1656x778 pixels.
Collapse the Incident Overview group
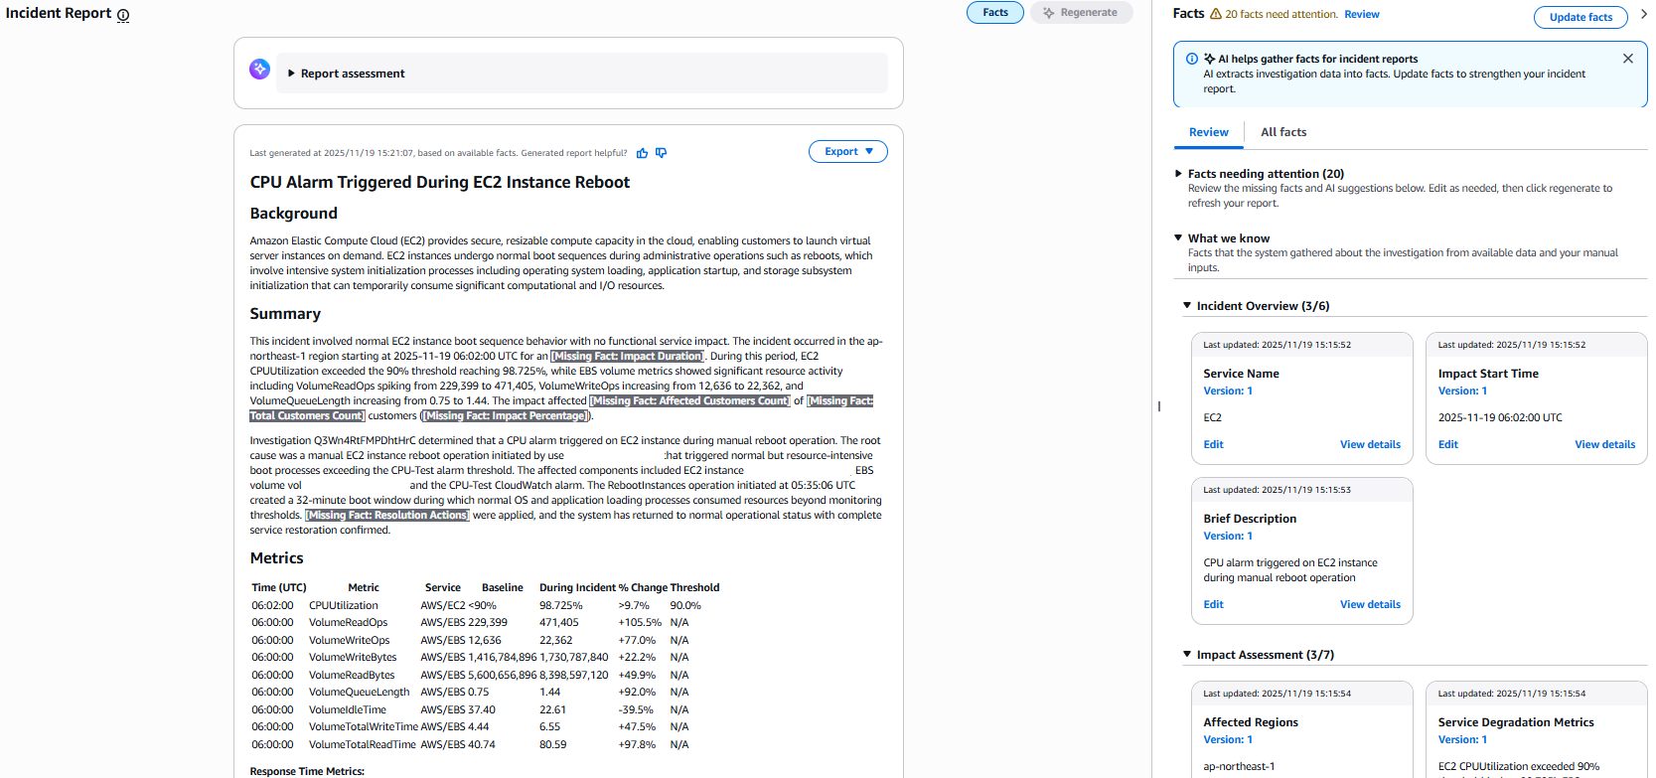[1186, 306]
